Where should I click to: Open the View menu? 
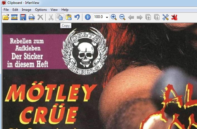54,10
